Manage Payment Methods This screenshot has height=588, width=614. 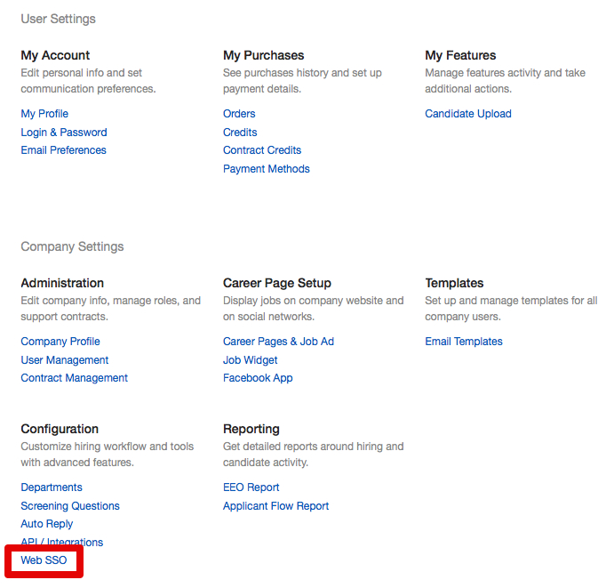[267, 169]
